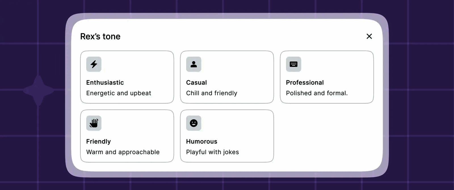The image size is (454, 190).
Task: Click the "Playful with jokes" description
Action: (213, 152)
